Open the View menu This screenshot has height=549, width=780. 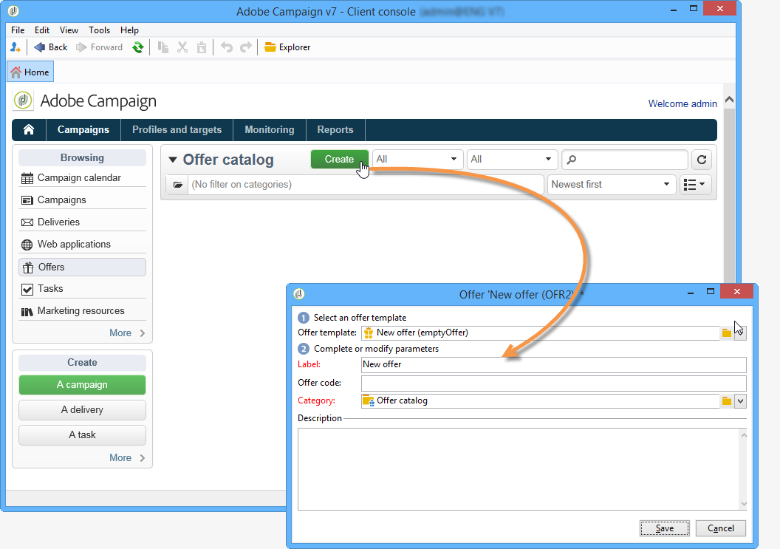pyautogui.click(x=69, y=30)
